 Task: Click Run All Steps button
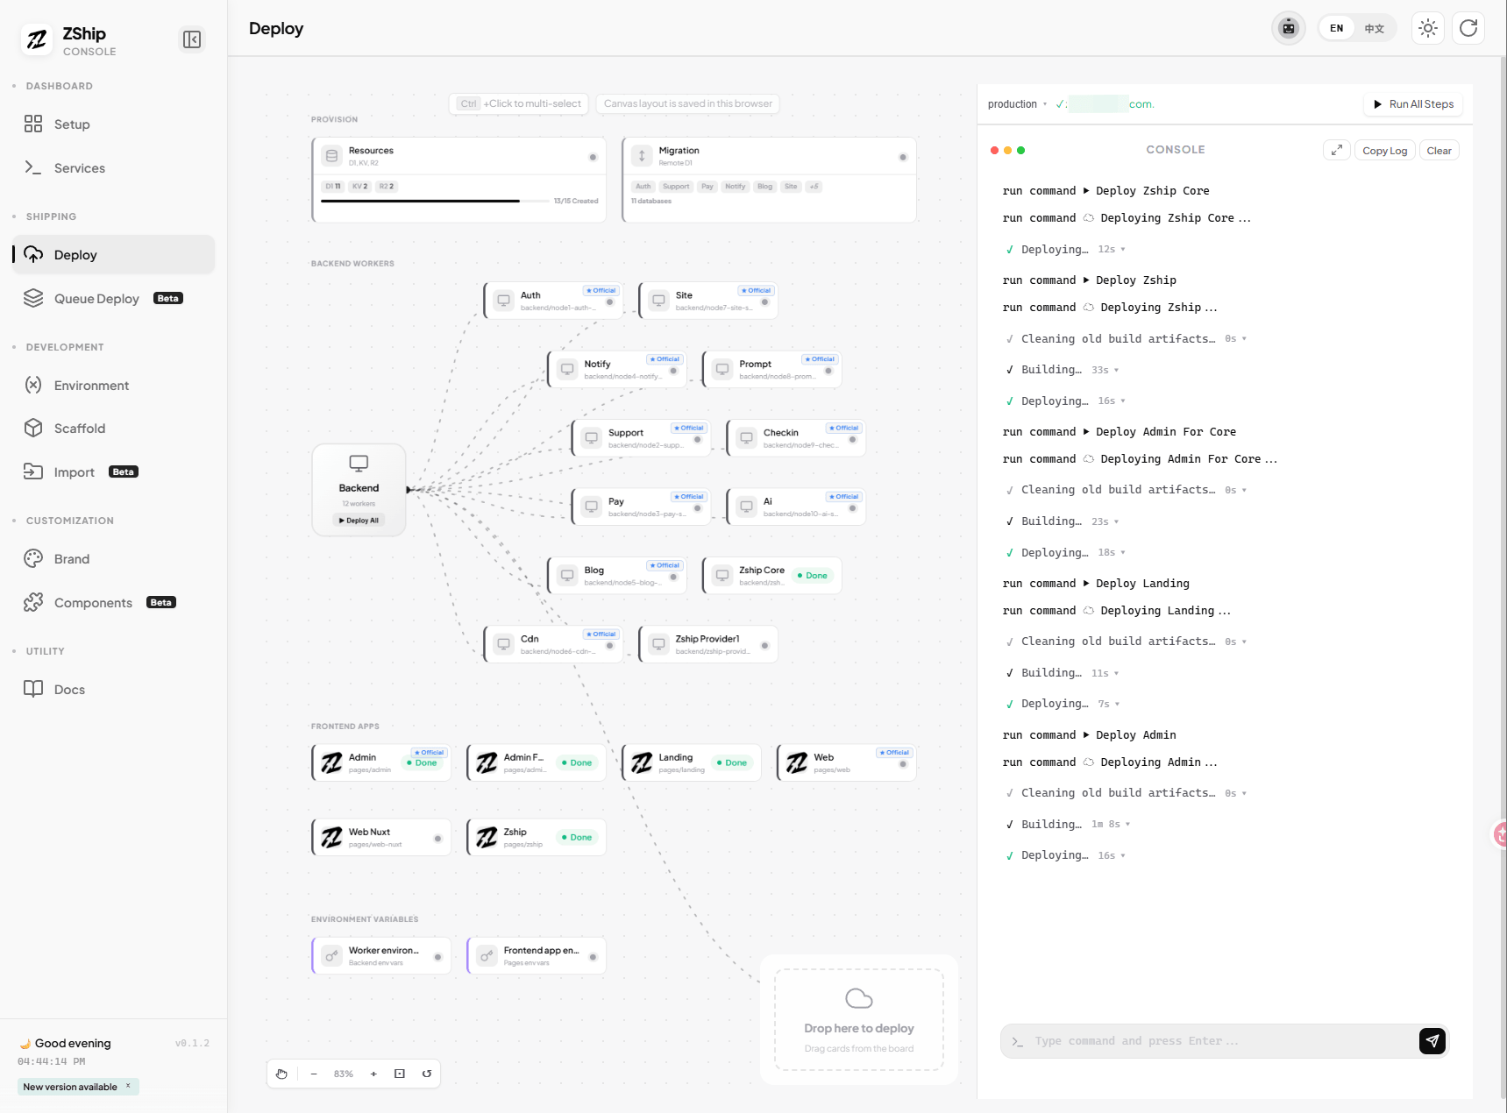(x=1413, y=104)
